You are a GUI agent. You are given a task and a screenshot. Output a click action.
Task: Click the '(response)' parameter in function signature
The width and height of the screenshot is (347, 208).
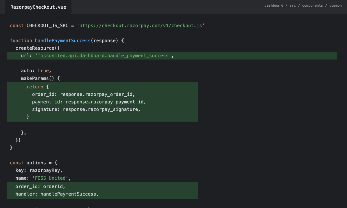tap(105, 41)
